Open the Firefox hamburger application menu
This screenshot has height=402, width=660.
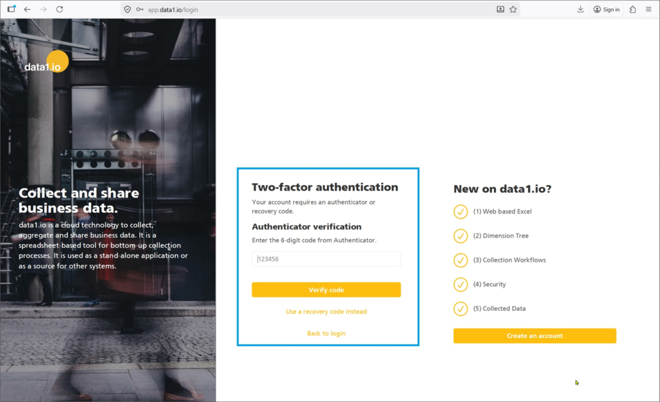[648, 10]
